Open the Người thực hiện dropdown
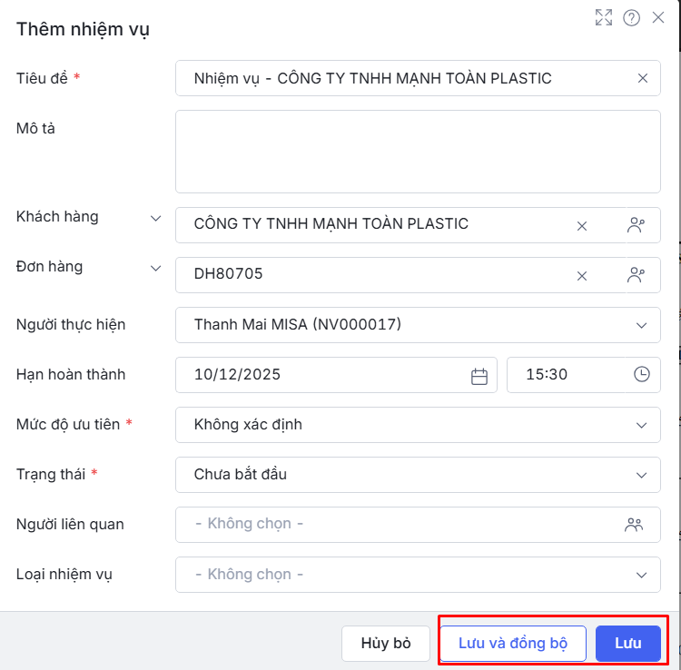 pos(642,325)
